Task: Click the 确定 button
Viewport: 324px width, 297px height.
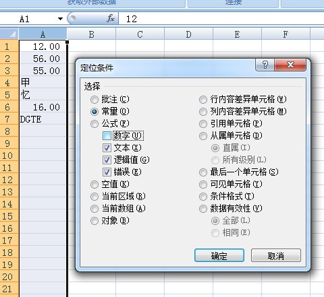Action: [219, 255]
